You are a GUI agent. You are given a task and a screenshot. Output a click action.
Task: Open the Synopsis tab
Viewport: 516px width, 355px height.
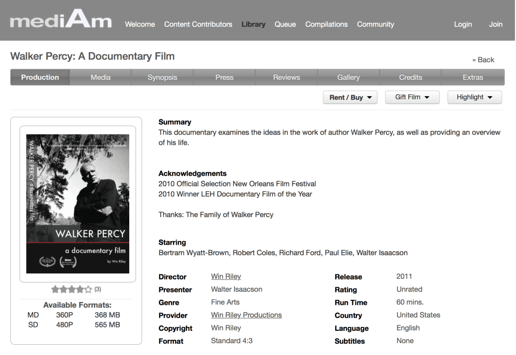click(162, 77)
